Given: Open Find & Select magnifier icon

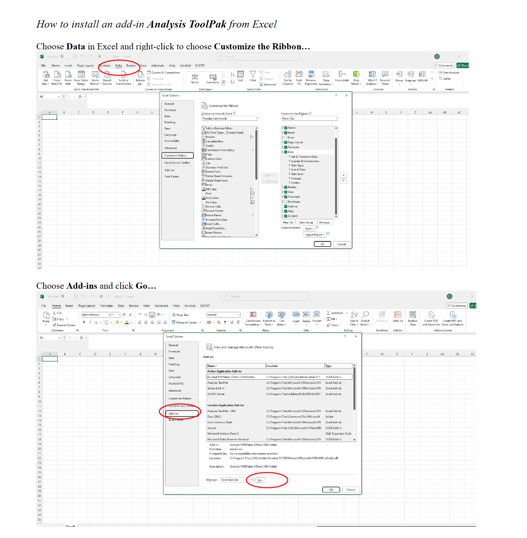Looking at the screenshot, I should point(365,319).
